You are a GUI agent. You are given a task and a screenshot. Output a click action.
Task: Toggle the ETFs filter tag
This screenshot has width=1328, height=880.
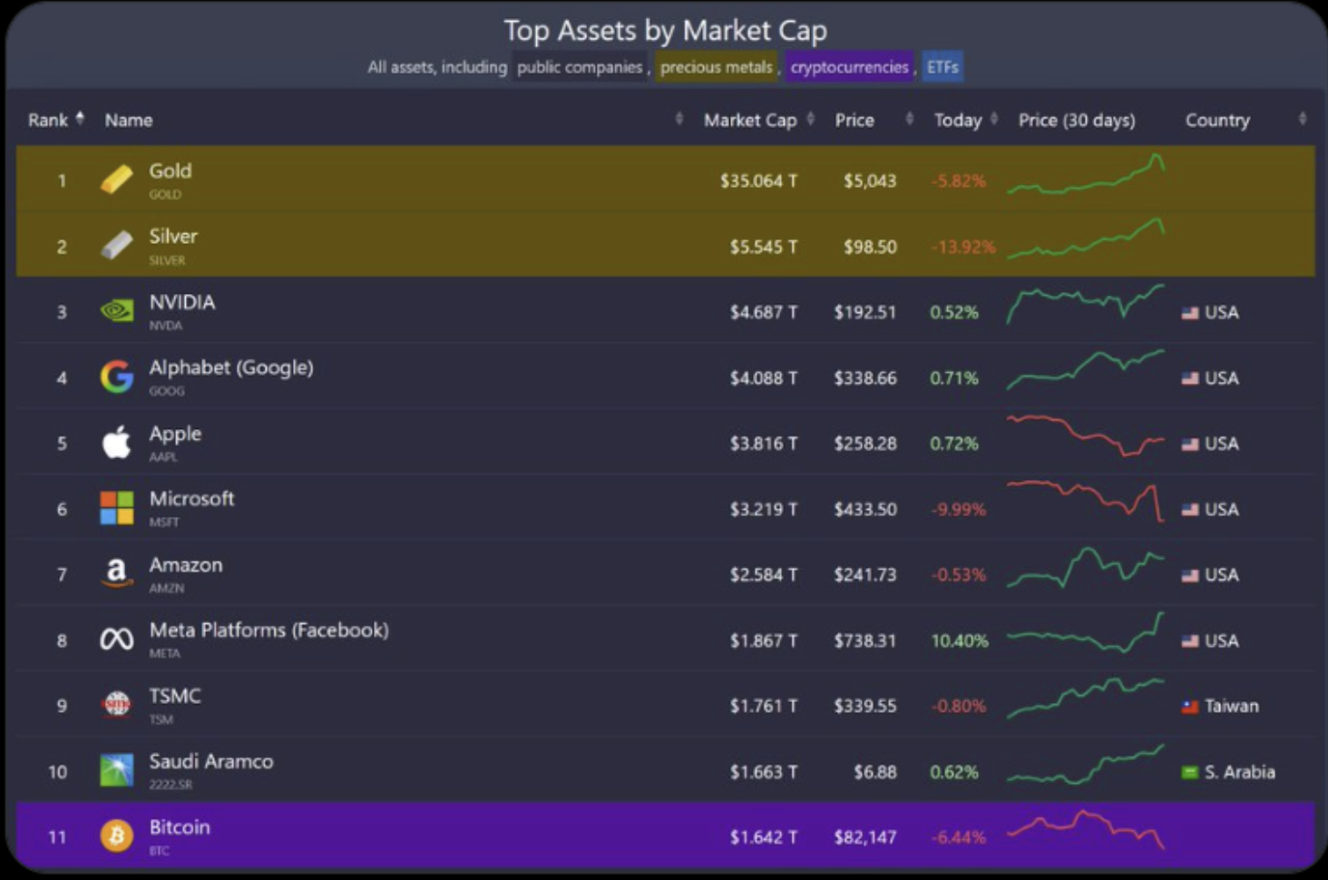tap(942, 67)
